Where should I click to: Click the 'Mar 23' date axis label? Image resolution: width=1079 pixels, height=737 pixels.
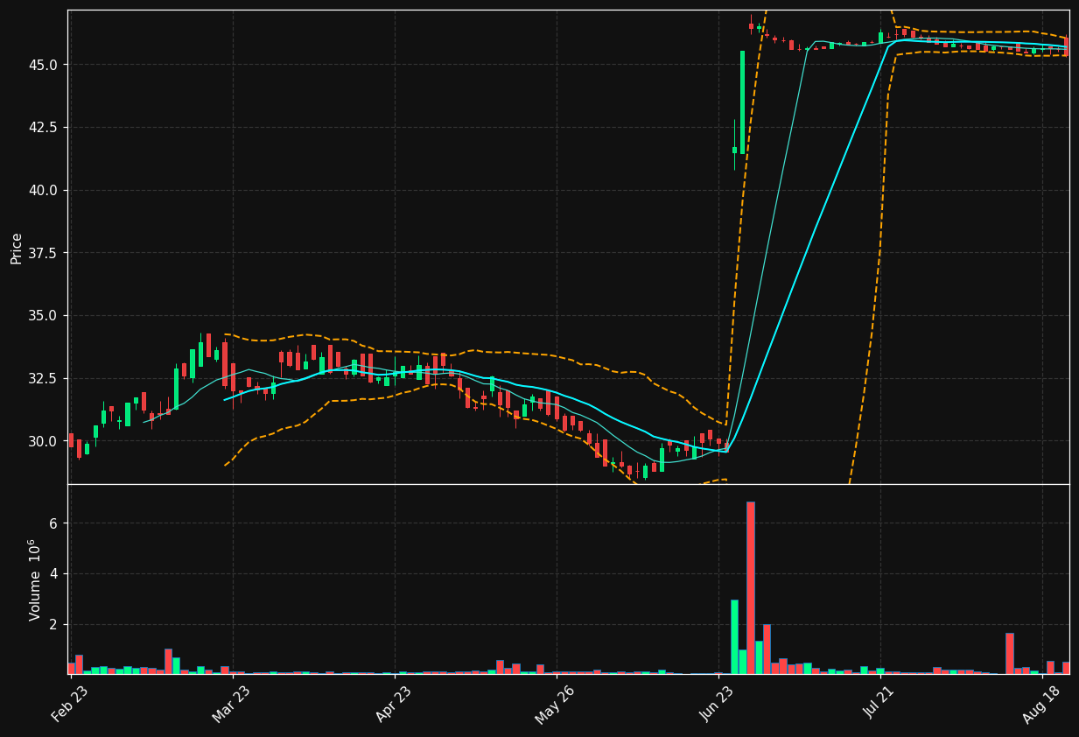232,703
